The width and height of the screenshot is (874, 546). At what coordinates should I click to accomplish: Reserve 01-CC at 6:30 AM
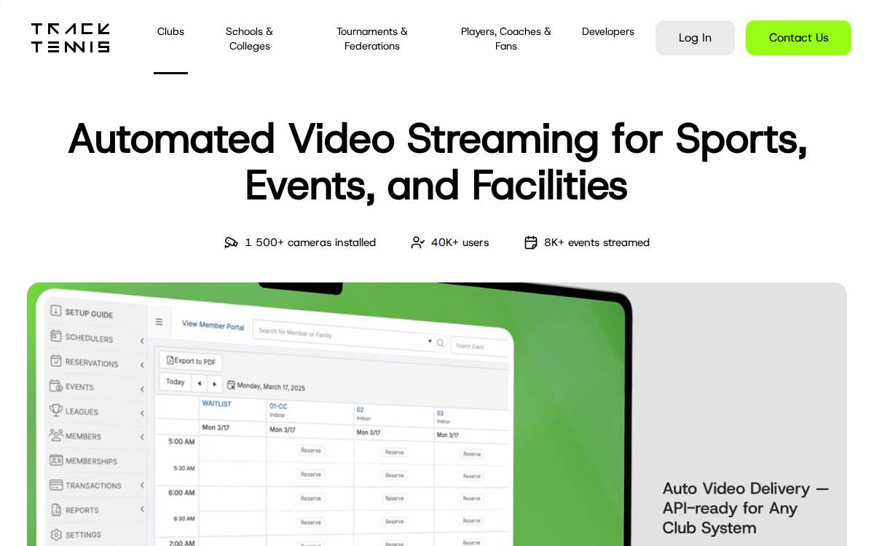click(x=311, y=522)
